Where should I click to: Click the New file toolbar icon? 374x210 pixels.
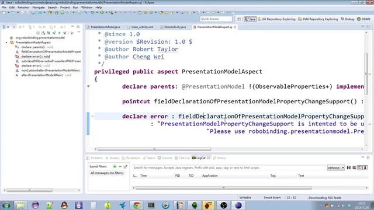(x=4, y=12)
